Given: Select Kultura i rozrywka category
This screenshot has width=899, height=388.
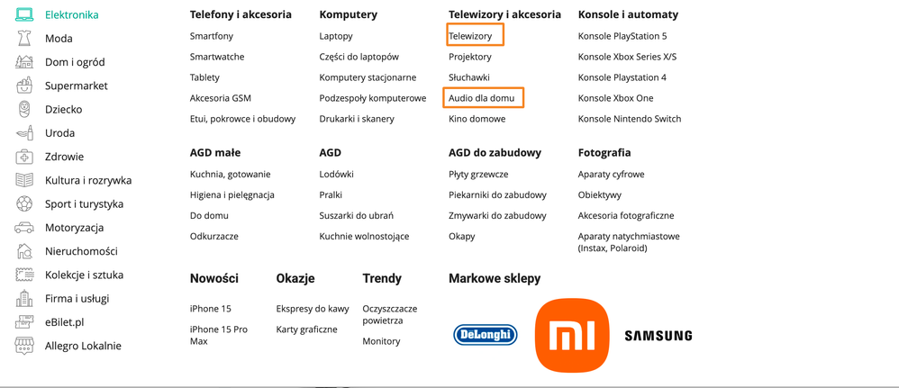Looking at the screenshot, I should (88, 181).
